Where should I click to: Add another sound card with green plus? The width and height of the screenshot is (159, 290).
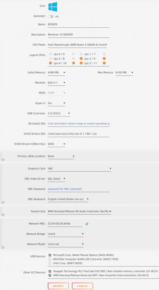coord(3,215)
